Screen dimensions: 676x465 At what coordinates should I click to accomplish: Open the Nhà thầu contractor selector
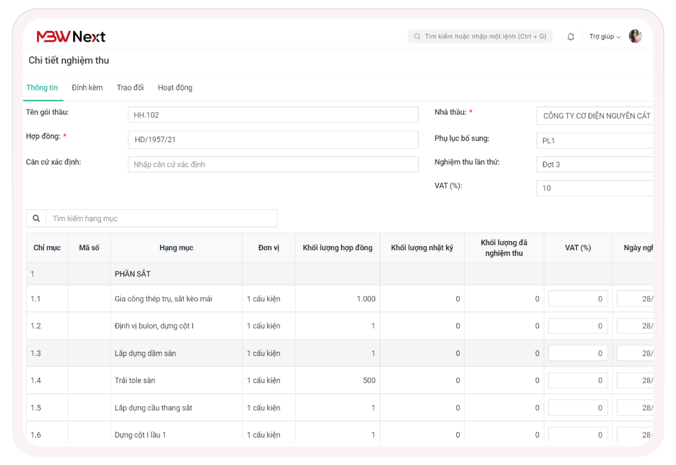pyautogui.click(x=595, y=116)
